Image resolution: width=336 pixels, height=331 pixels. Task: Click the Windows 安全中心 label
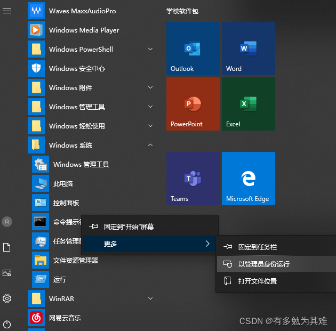point(77,69)
